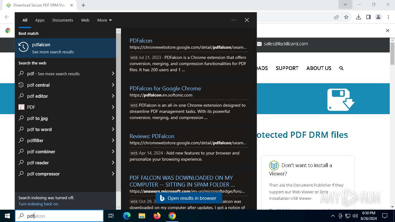Select pdf combiner suggestion
395x222 pixels.
click(x=65, y=151)
